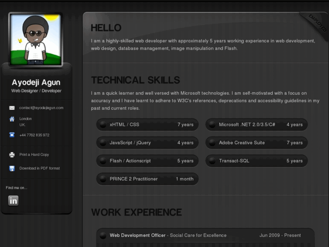Select the Flash / Actionscript skill label

point(130,160)
